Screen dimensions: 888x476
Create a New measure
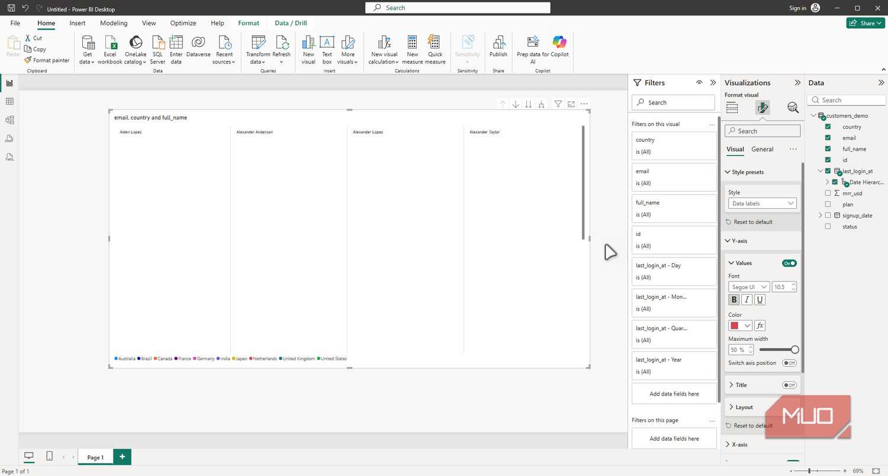(x=413, y=50)
